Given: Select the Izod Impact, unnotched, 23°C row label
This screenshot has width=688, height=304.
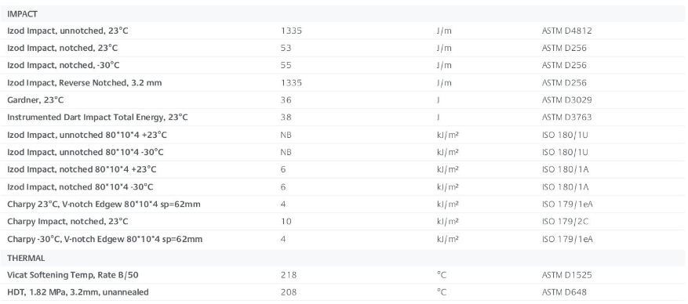Looking at the screenshot, I should (x=67, y=31).
